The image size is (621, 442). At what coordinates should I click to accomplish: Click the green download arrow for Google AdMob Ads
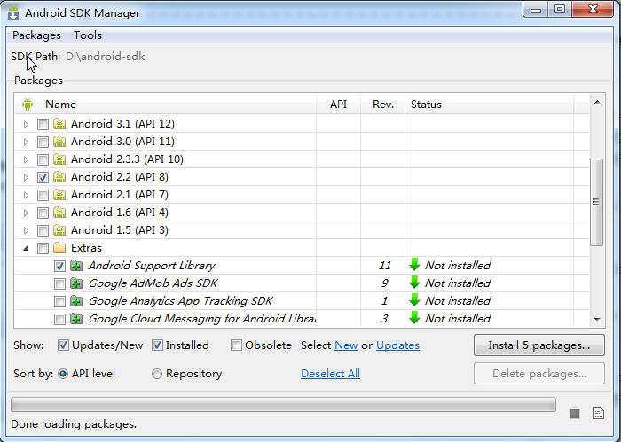point(414,283)
